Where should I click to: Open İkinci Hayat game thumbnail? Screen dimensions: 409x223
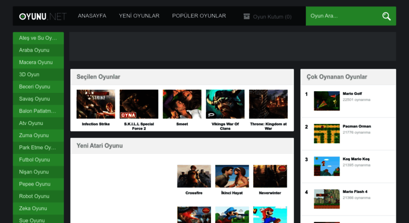[x=232, y=176]
